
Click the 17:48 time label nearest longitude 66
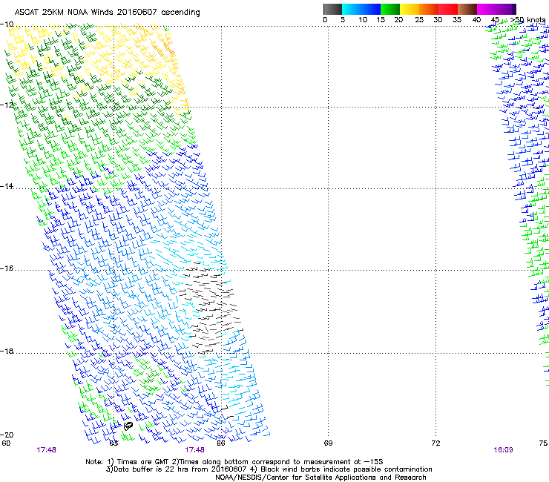[x=194, y=450]
